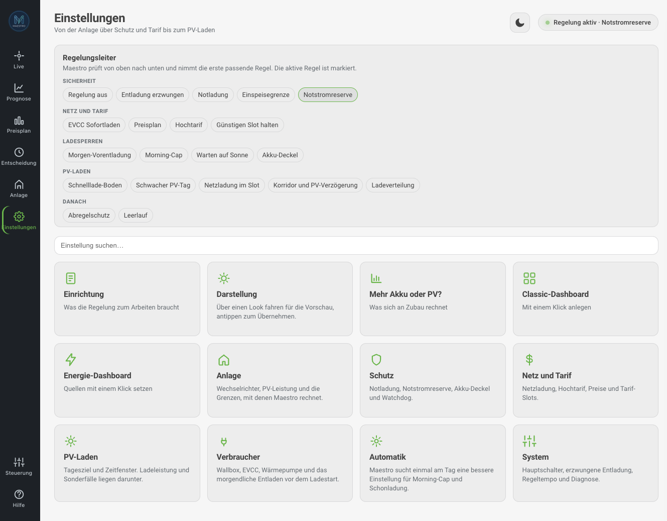This screenshot has height=521, width=667.
Task: Select the Preisplan rule chip
Action: 148,125
